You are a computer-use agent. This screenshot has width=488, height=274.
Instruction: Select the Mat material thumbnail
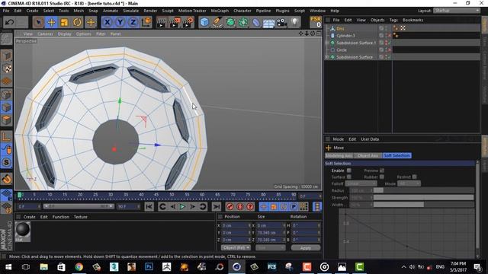(x=23, y=230)
